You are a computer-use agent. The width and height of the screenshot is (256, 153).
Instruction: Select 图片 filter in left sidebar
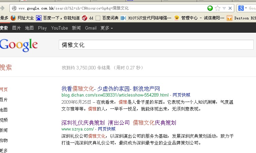point(4,100)
